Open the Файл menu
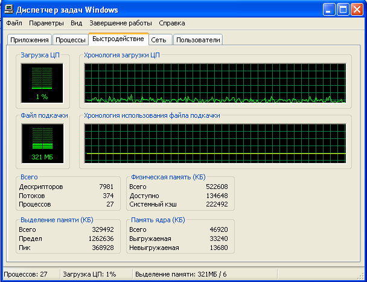The width and height of the screenshot is (367, 282). click(14, 23)
